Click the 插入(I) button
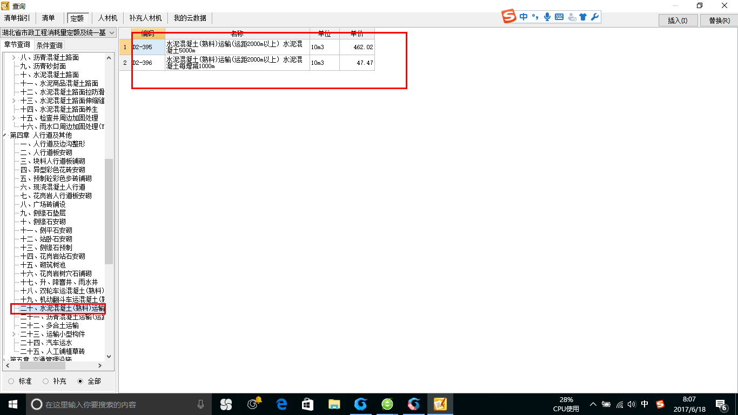Viewport: 738px width, 415px height. 677,21
